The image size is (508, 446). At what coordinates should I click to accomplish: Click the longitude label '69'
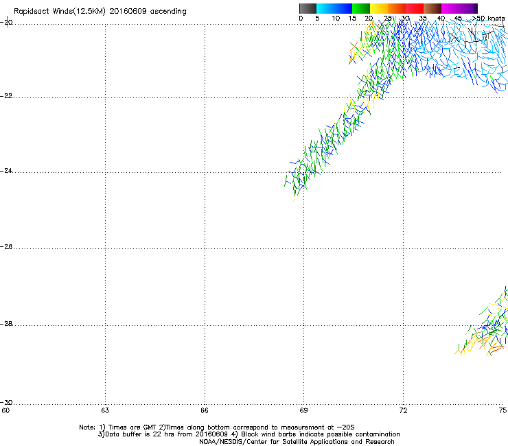(303, 411)
